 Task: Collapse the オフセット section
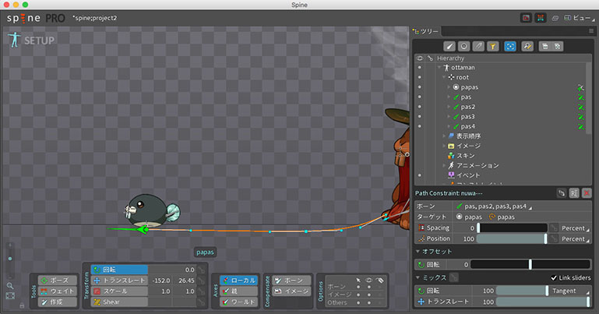click(x=418, y=252)
